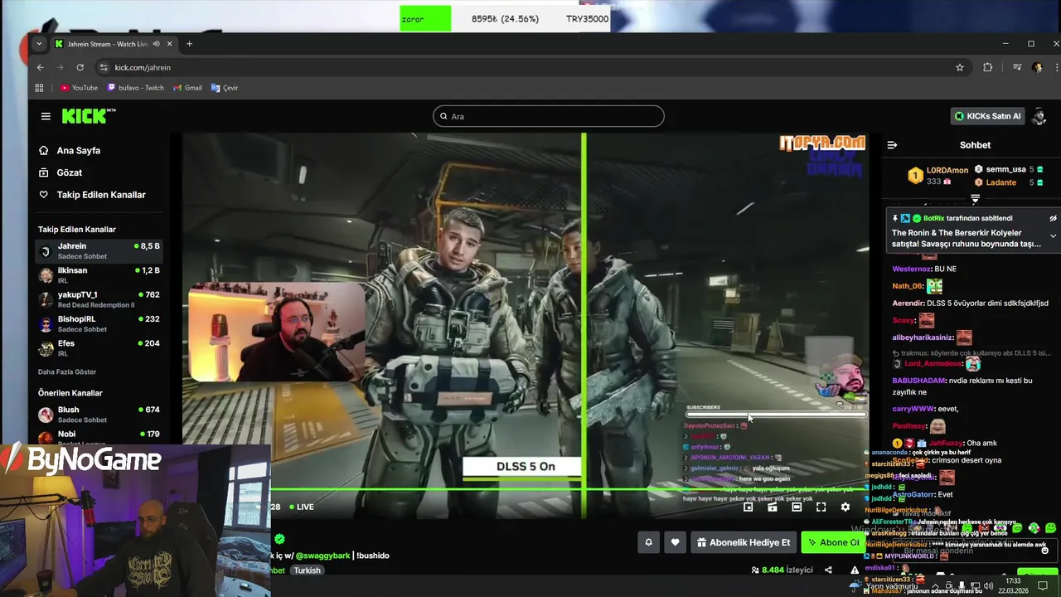Click the report warning triangle icon
Image resolution: width=1061 pixels, height=597 pixels.
[x=855, y=570]
